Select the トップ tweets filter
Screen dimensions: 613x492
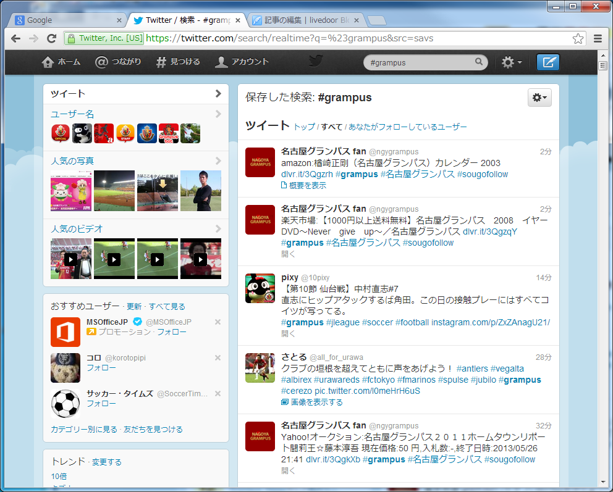click(x=304, y=127)
